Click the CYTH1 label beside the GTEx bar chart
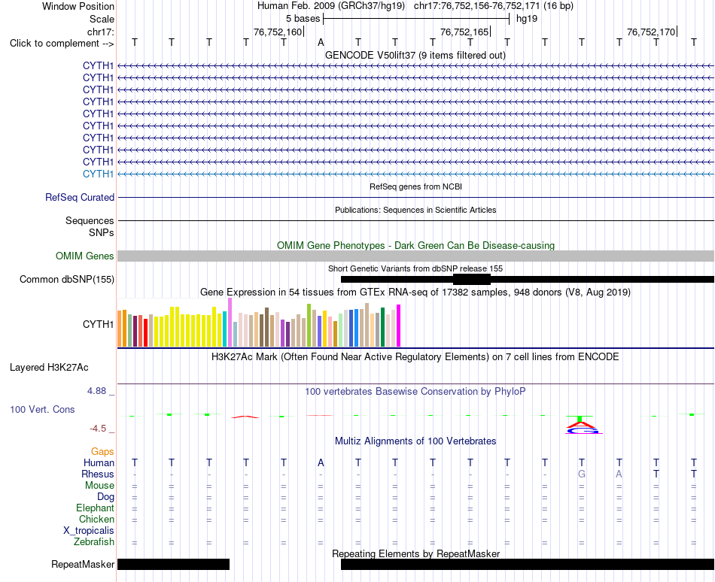715x582 pixels. point(98,324)
